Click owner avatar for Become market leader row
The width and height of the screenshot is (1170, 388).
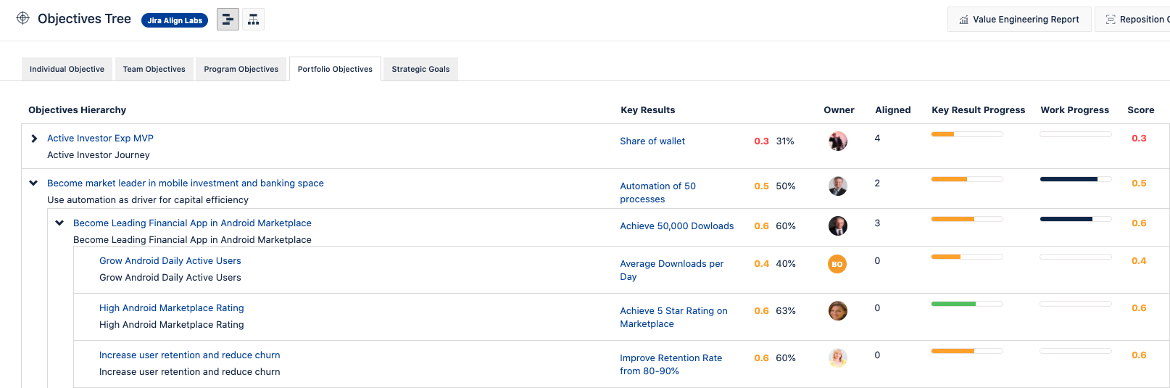(x=838, y=186)
